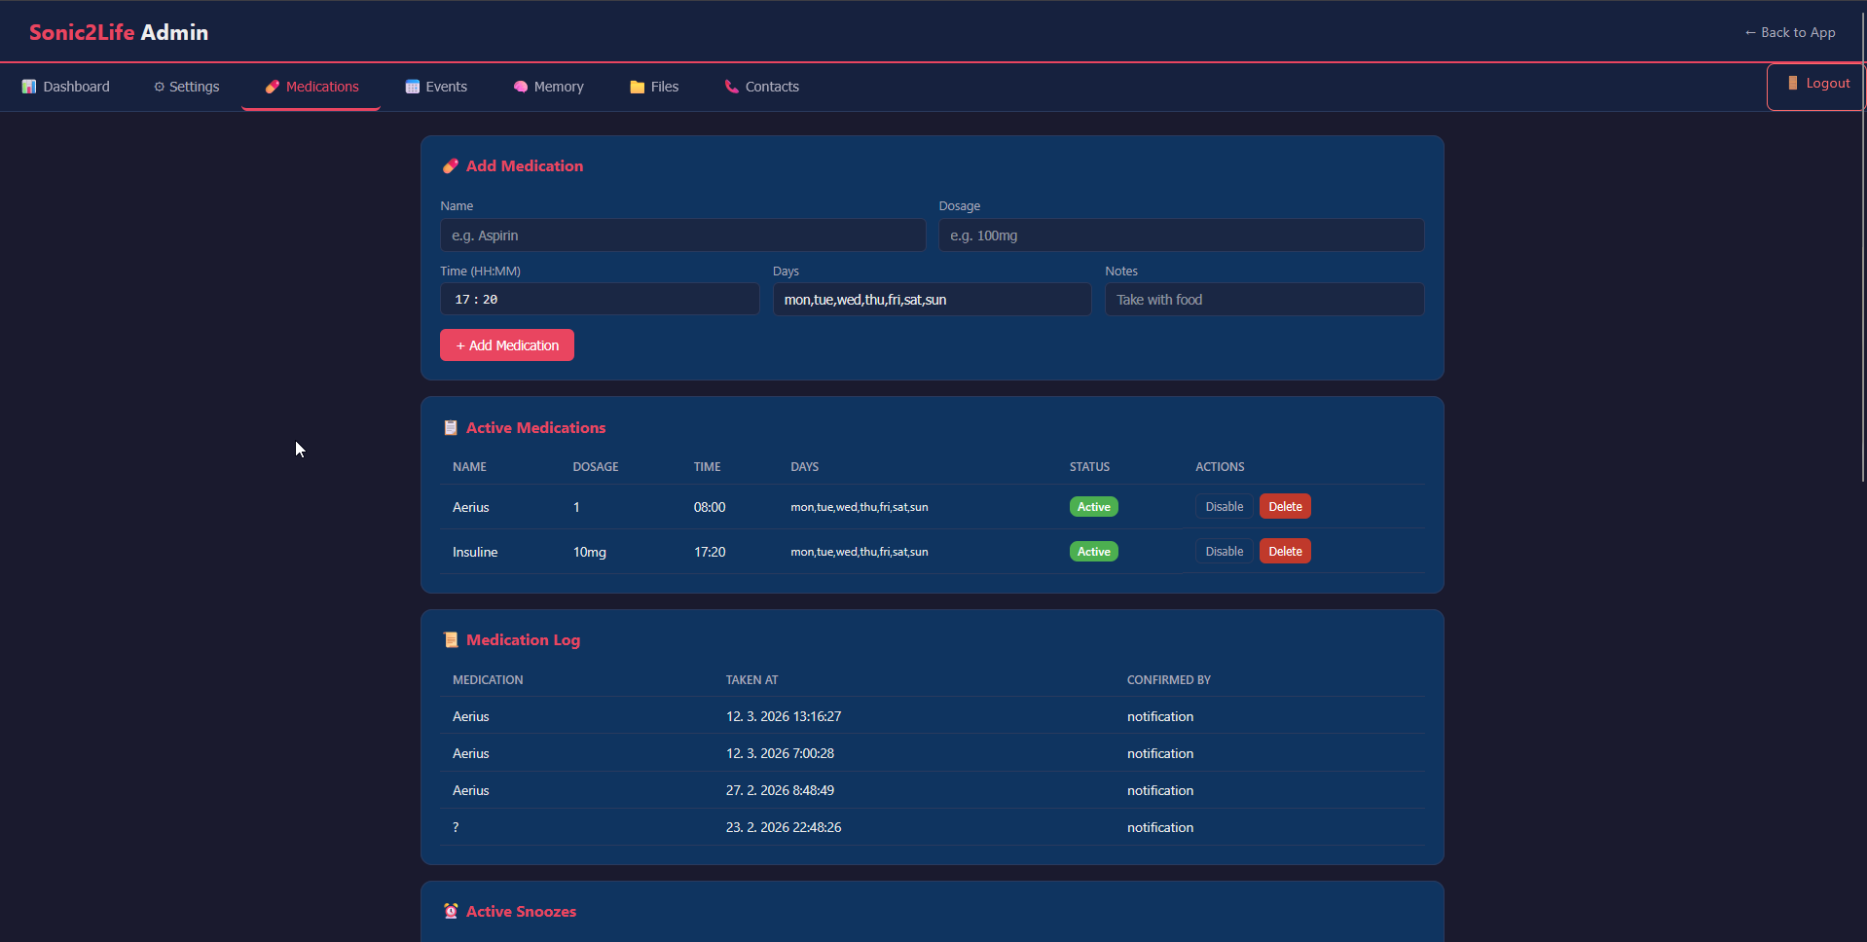The width and height of the screenshot is (1867, 942).
Task: Focus the Dosage input field
Action: [1181, 235]
